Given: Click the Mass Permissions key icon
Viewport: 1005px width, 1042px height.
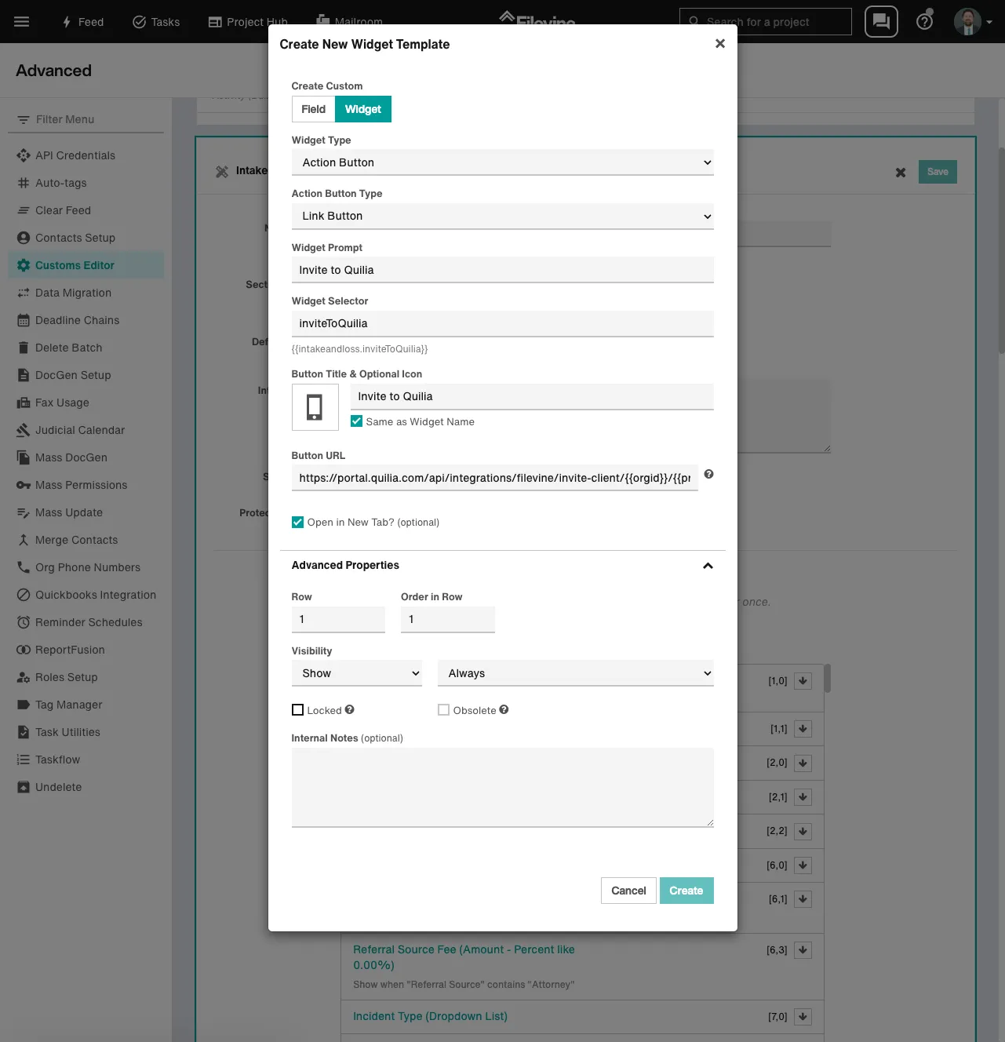Looking at the screenshot, I should tap(24, 485).
